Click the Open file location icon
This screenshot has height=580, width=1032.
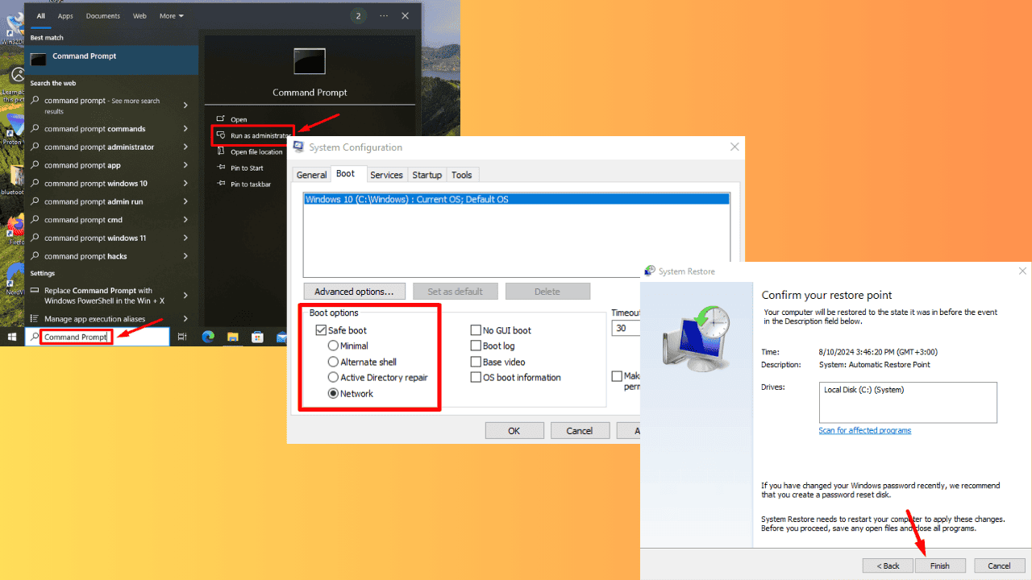click(x=221, y=151)
